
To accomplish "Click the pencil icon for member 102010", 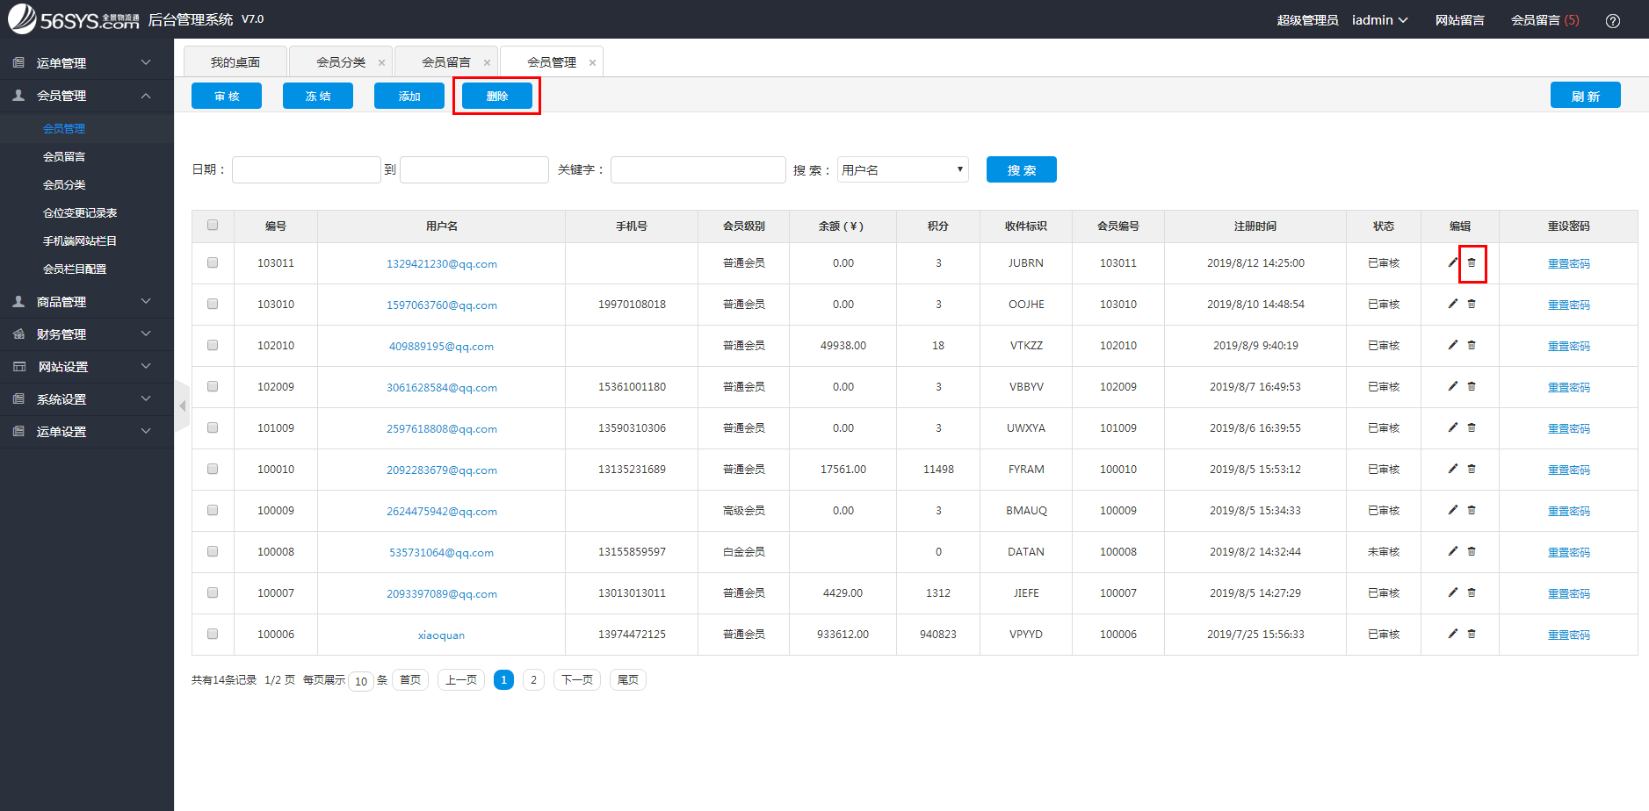I will pos(1452,345).
